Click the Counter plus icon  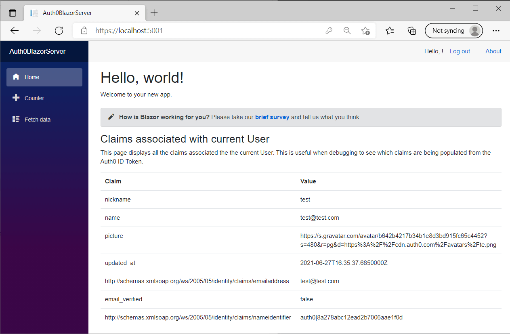[x=16, y=98]
